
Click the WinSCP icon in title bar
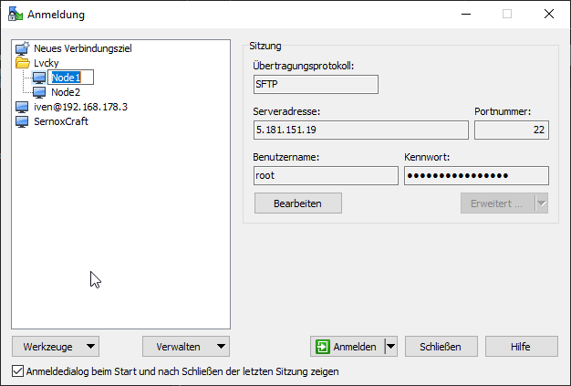(x=15, y=14)
